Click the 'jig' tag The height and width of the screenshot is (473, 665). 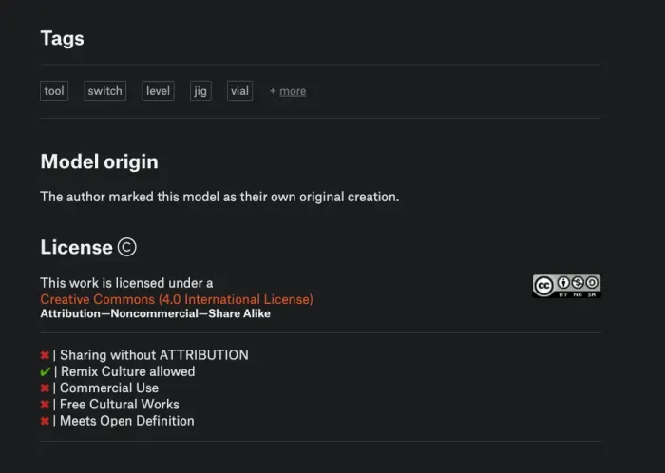[200, 90]
